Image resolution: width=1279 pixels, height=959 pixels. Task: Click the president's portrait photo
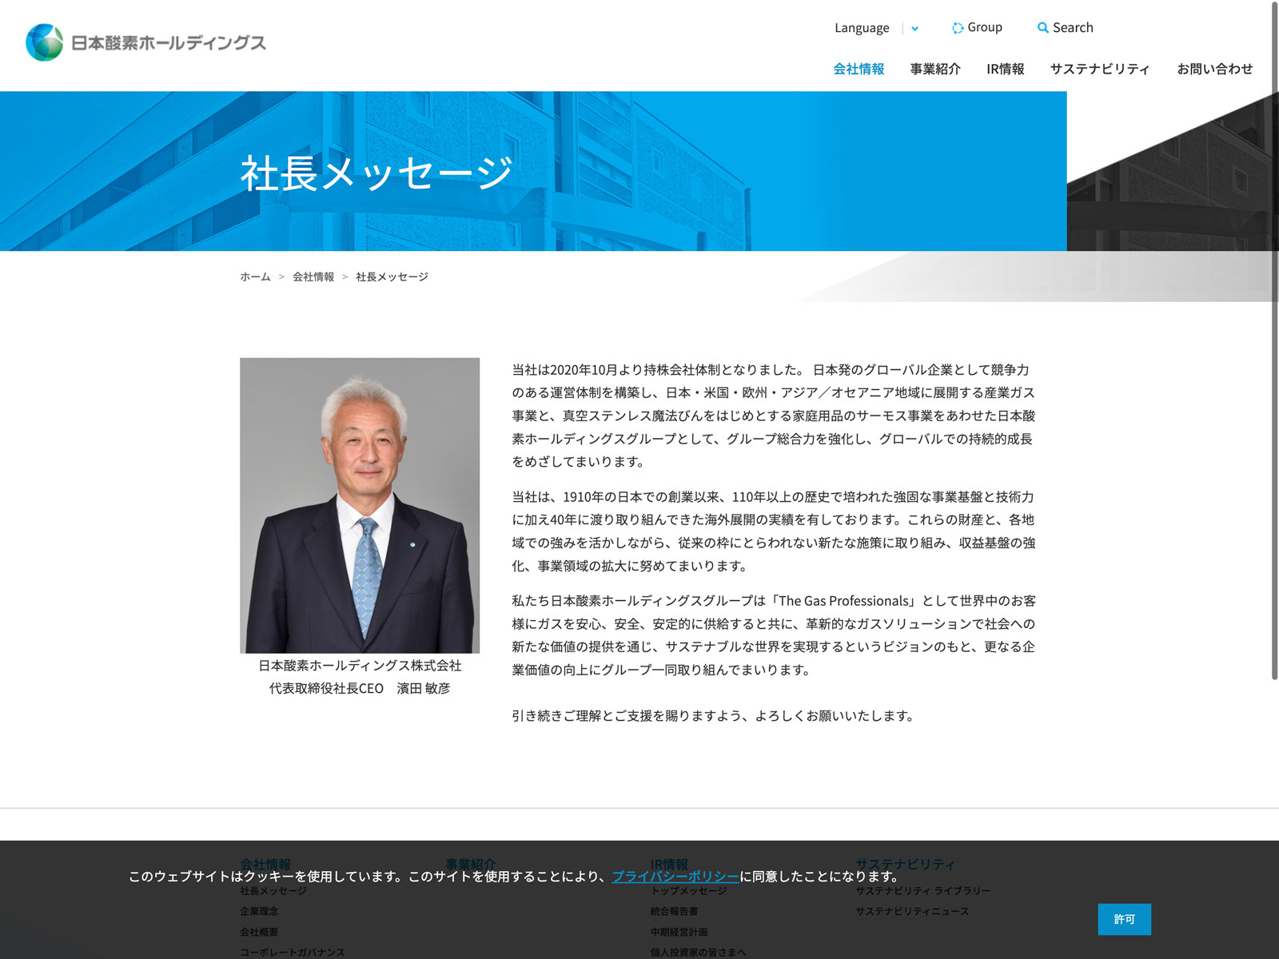click(360, 505)
